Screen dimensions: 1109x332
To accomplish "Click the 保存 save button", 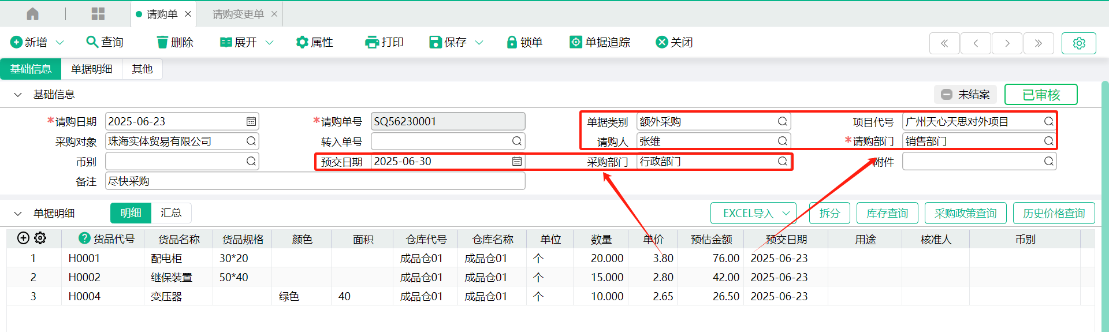I will 448,42.
